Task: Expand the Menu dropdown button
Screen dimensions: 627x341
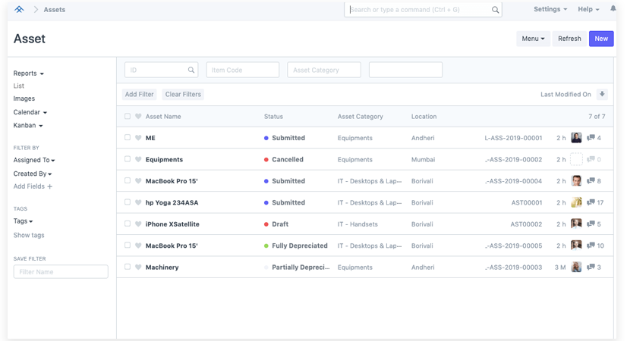Action: tap(533, 39)
